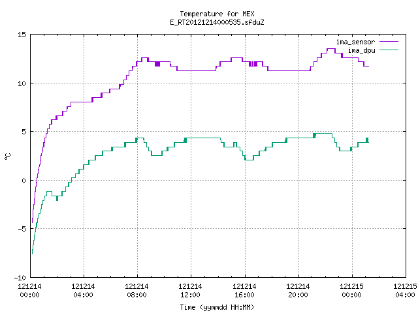
Task: Click the x-axis tick label 121215 00:00
Action: point(351,291)
